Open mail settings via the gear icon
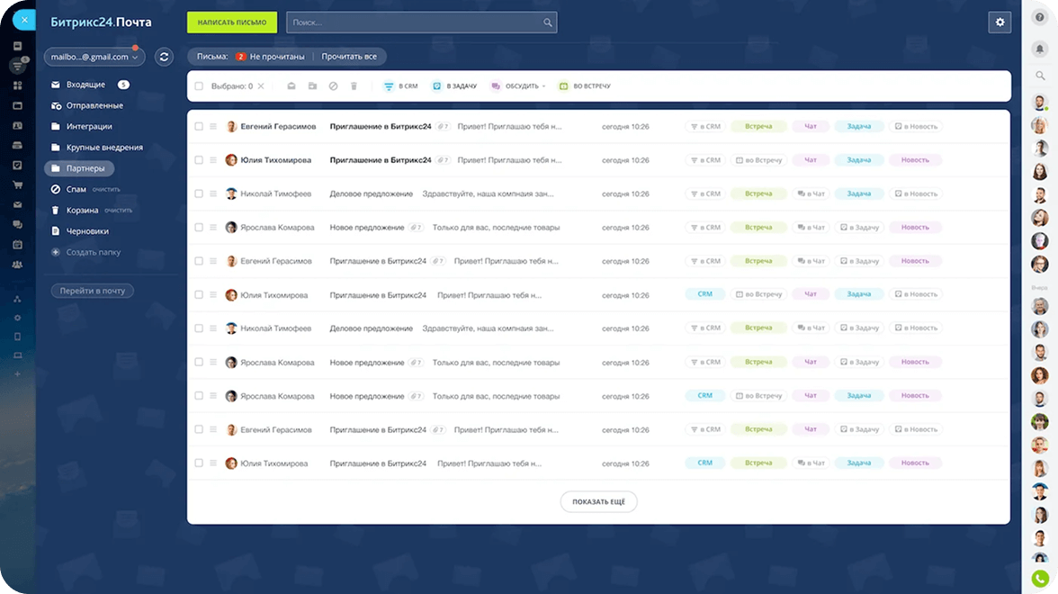This screenshot has width=1058, height=594. (999, 22)
